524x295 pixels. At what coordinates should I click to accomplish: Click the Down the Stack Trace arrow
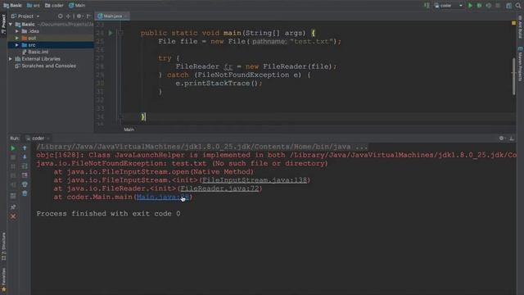(25, 157)
